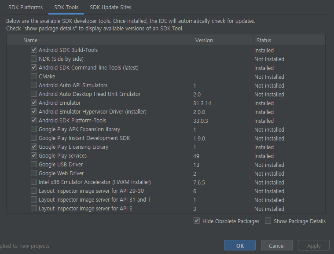Select the SDK Tools tab
This screenshot has height=254, width=334.
click(66, 7)
